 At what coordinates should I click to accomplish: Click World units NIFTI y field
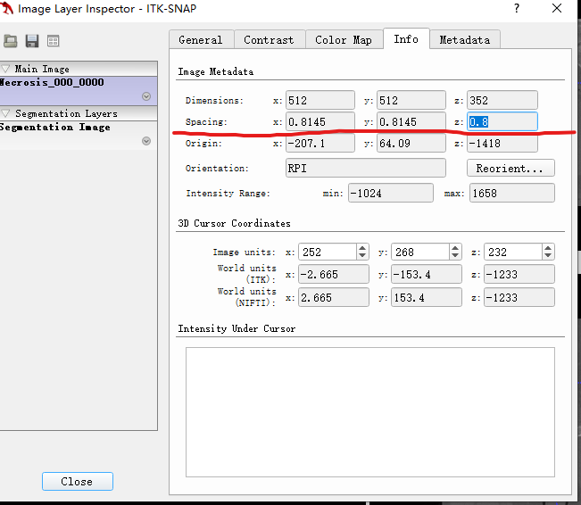pos(427,297)
